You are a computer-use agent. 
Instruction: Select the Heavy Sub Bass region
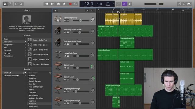pyautogui.click(x=125, y=54)
